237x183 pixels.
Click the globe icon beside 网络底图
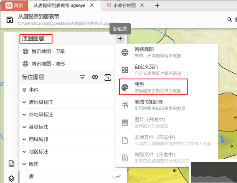pyautogui.click(x=125, y=52)
